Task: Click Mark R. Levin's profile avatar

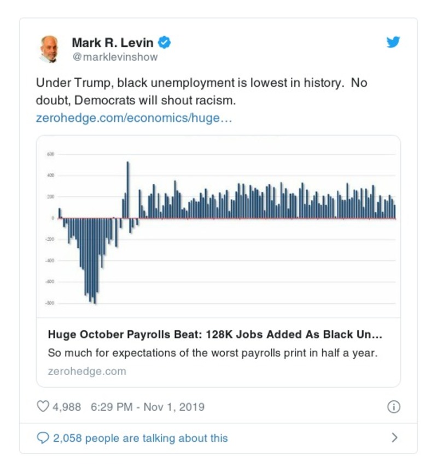Action: pyautogui.click(x=49, y=46)
